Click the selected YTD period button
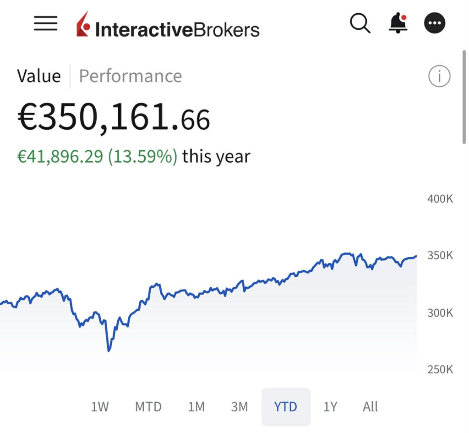This screenshot has height=433, width=469. [x=286, y=406]
